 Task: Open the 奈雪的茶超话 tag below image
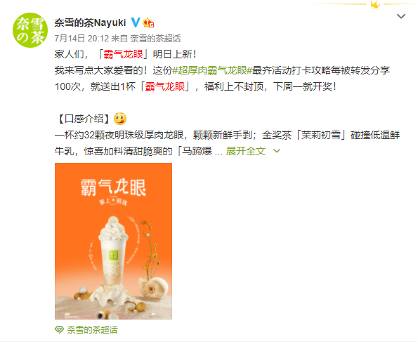[x=92, y=330]
